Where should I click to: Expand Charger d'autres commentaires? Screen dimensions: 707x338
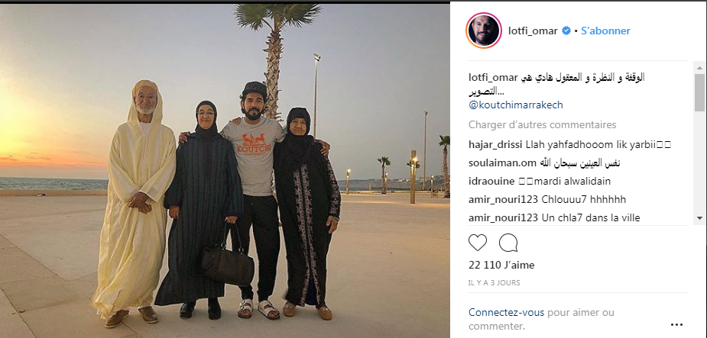[x=543, y=124]
